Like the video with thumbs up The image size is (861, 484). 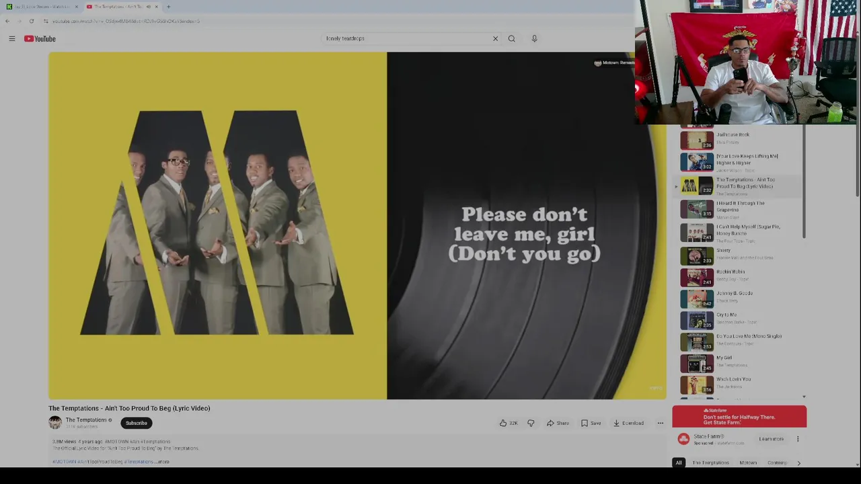pyautogui.click(x=509, y=423)
